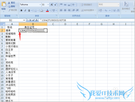
Task: Center text horizontally
Action: (65, 10)
